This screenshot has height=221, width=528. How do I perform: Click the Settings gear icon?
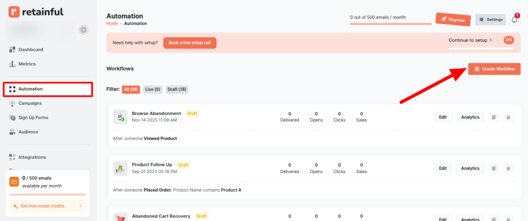click(x=482, y=20)
